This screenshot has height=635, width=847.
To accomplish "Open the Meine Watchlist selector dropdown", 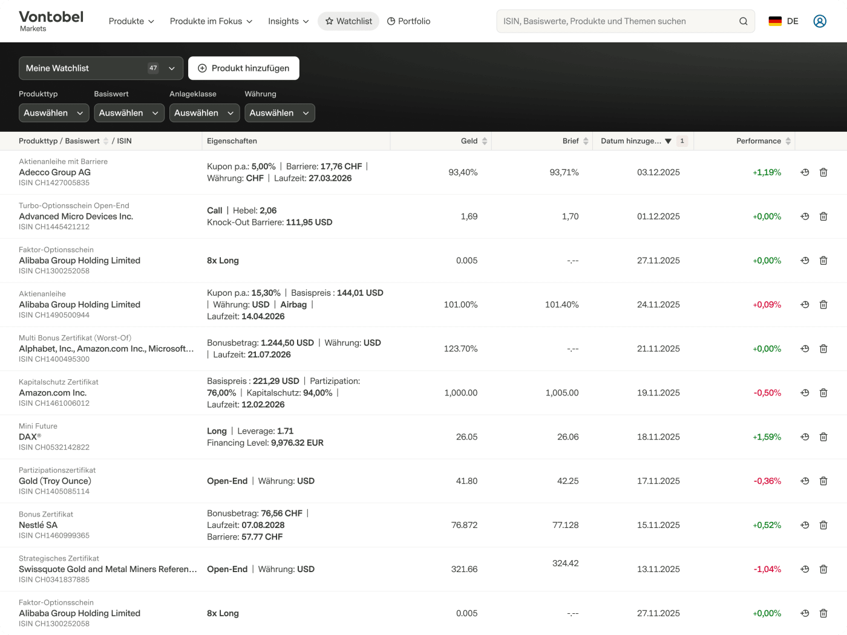I will tap(101, 68).
